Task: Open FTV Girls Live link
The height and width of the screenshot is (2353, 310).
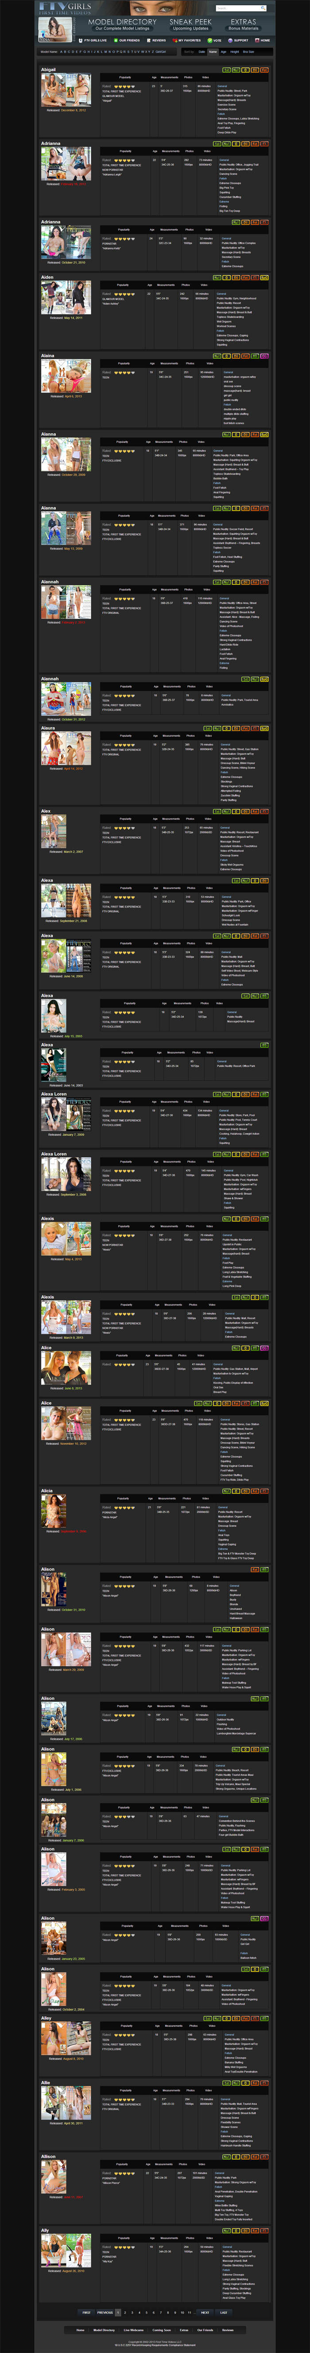Action: tap(93, 40)
